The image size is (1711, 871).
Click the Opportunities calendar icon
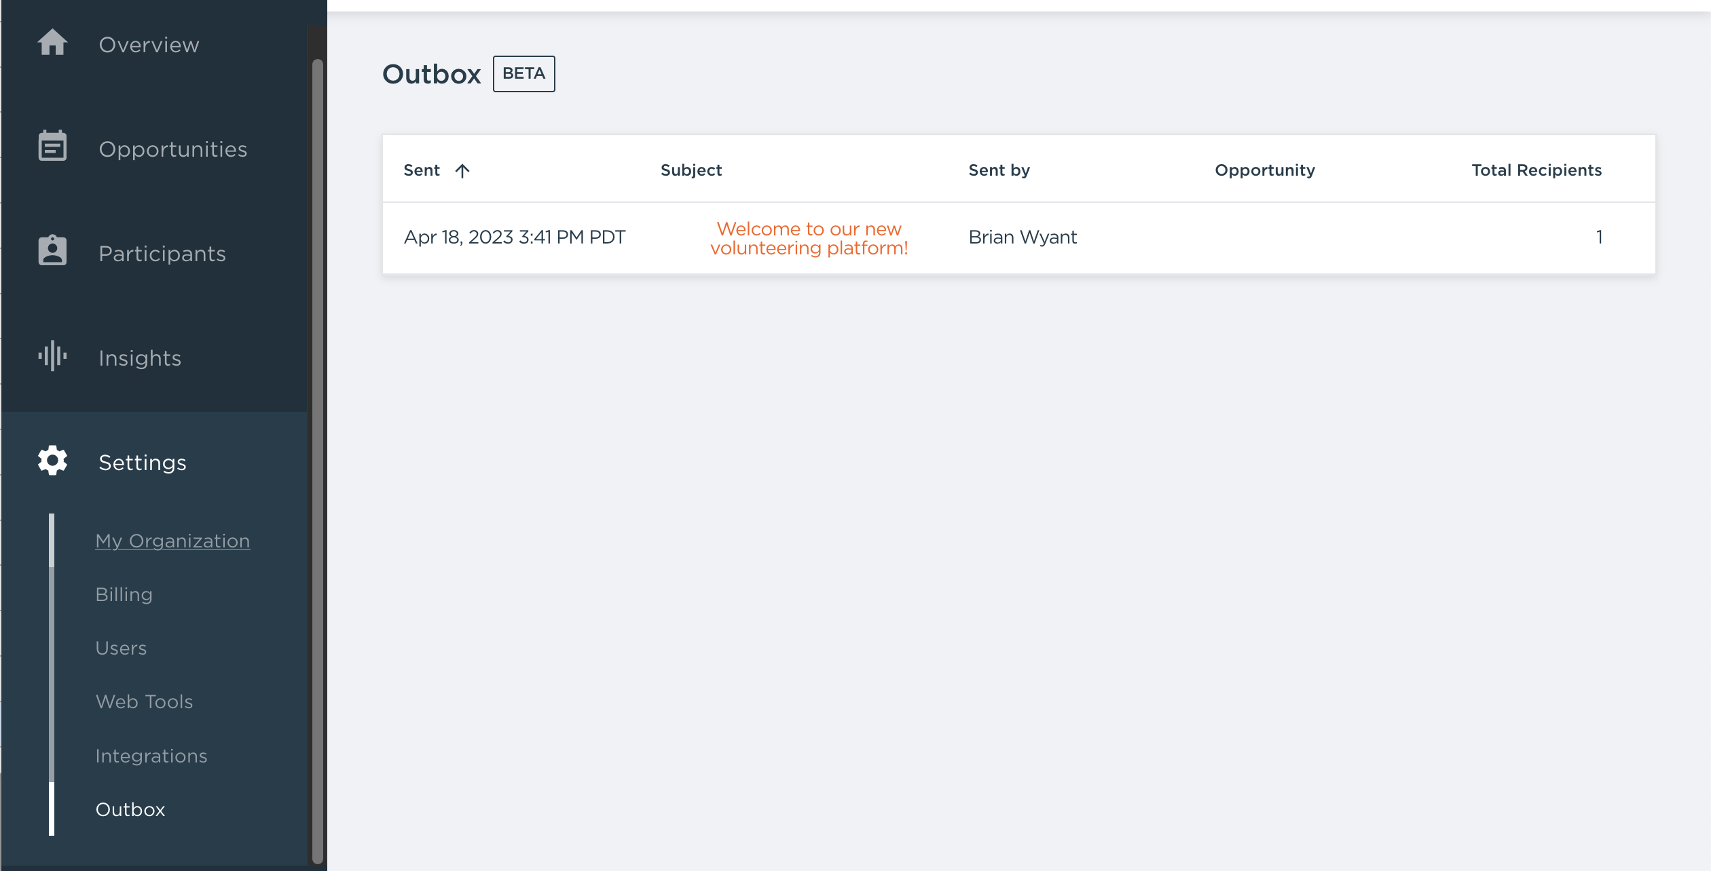52,147
